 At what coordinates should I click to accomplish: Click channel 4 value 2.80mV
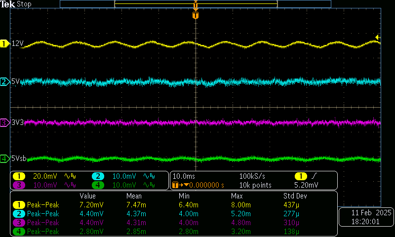click(91, 232)
